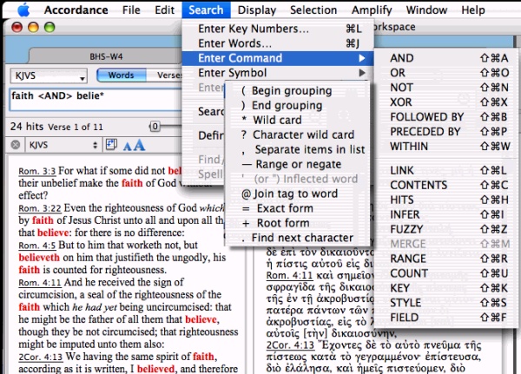Insert the WITHIN command
Screen dimensions: 521x374
pyautogui.click(x=446, y=147)
